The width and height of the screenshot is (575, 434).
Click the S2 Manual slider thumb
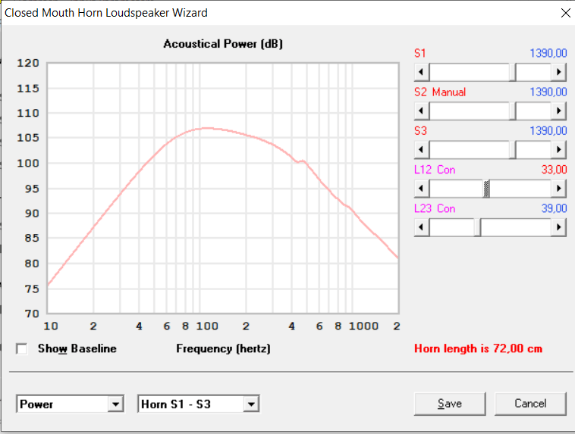[x=513, y=111]
